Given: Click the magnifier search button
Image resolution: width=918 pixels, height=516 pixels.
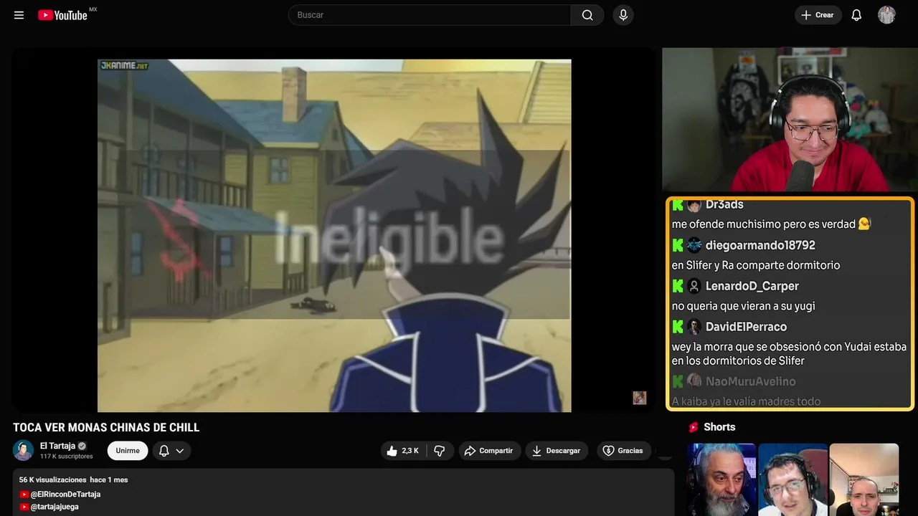Looking at the screenshot, I should (x=587, y=15).
